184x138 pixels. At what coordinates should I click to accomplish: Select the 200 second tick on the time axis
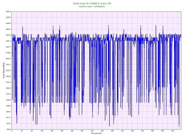[x=62, y=131]
